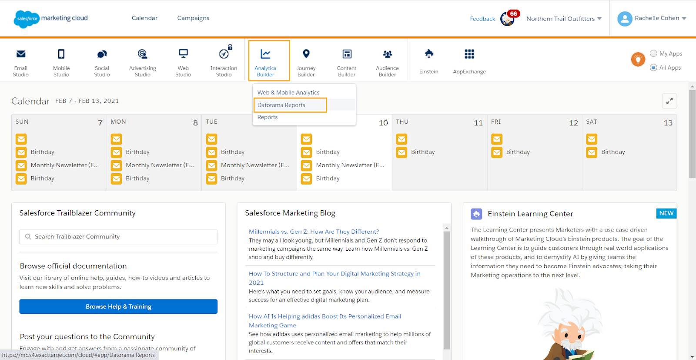Click Rachelle Cohen avatar icon
The height and width of the screenshot is (360, 696).
625,18
